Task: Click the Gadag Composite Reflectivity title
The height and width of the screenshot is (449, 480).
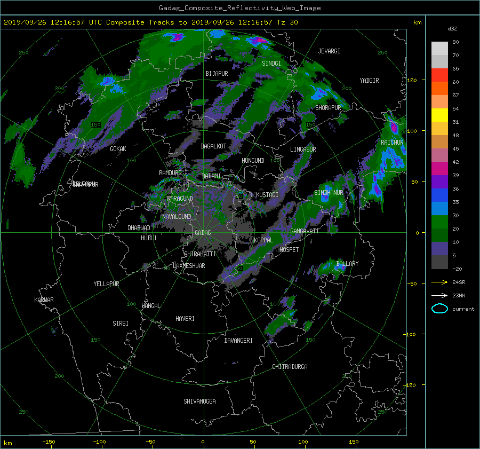Action: tap(239, 8)
